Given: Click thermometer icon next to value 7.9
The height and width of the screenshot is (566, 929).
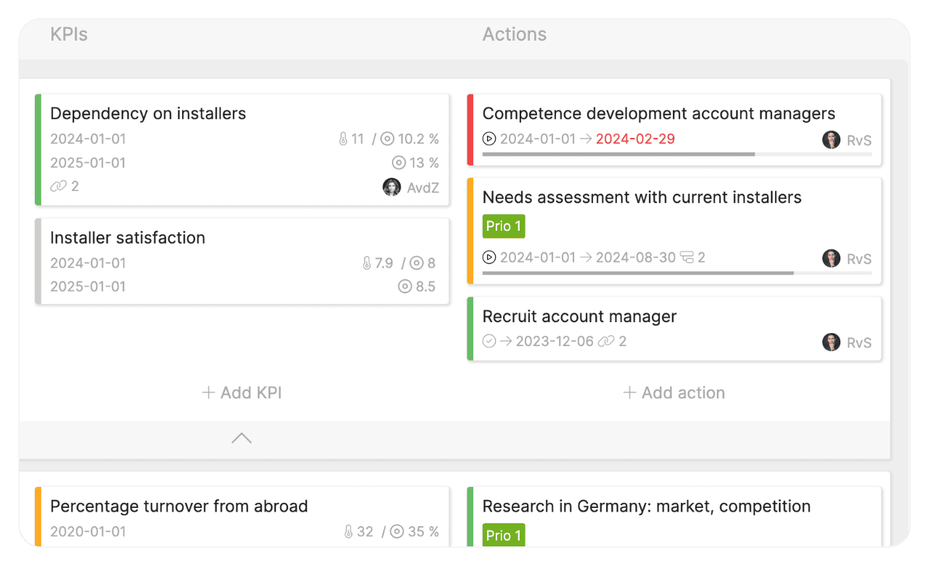Looking at the screenshot, I should (367, 263).
